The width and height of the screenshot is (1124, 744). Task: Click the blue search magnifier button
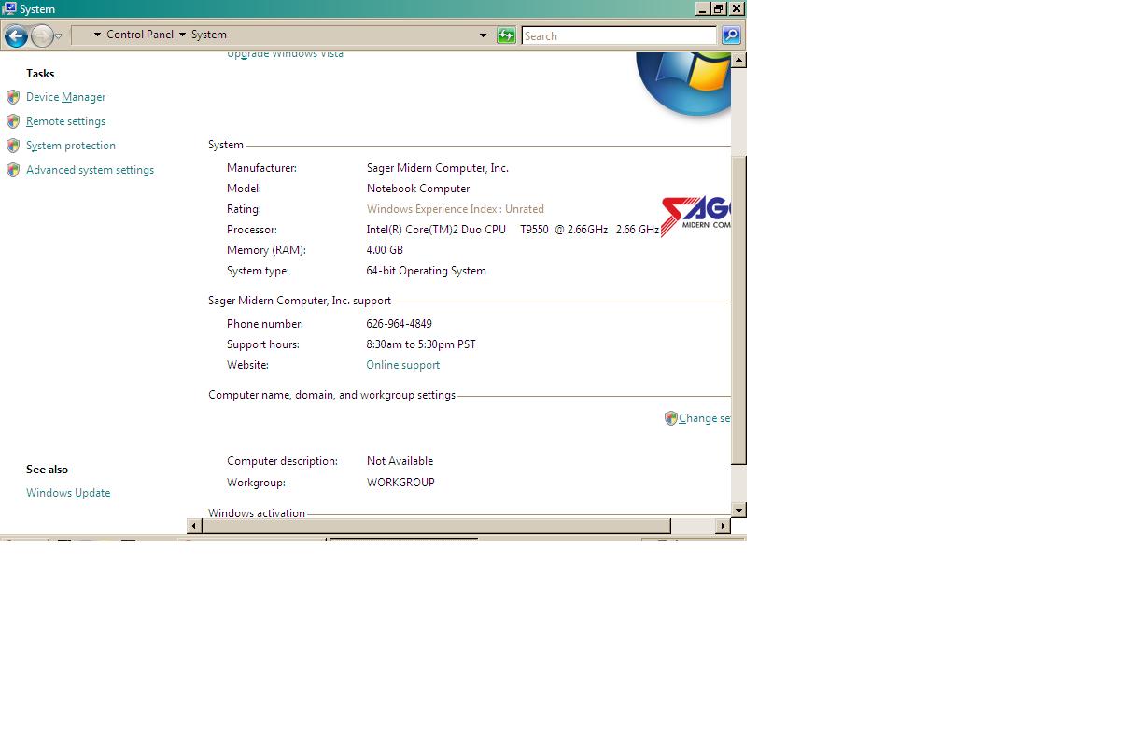731,35
